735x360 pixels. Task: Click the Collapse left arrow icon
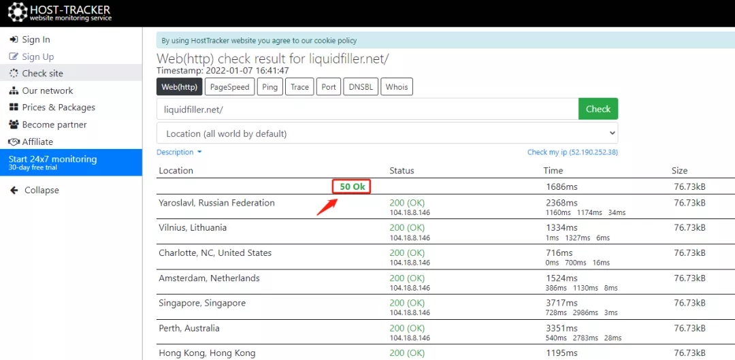coord(14,191)
